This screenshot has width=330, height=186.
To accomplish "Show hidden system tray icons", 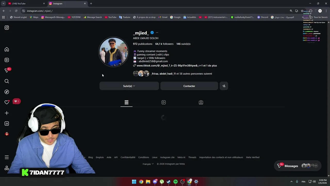I will (x=292, y=182).
